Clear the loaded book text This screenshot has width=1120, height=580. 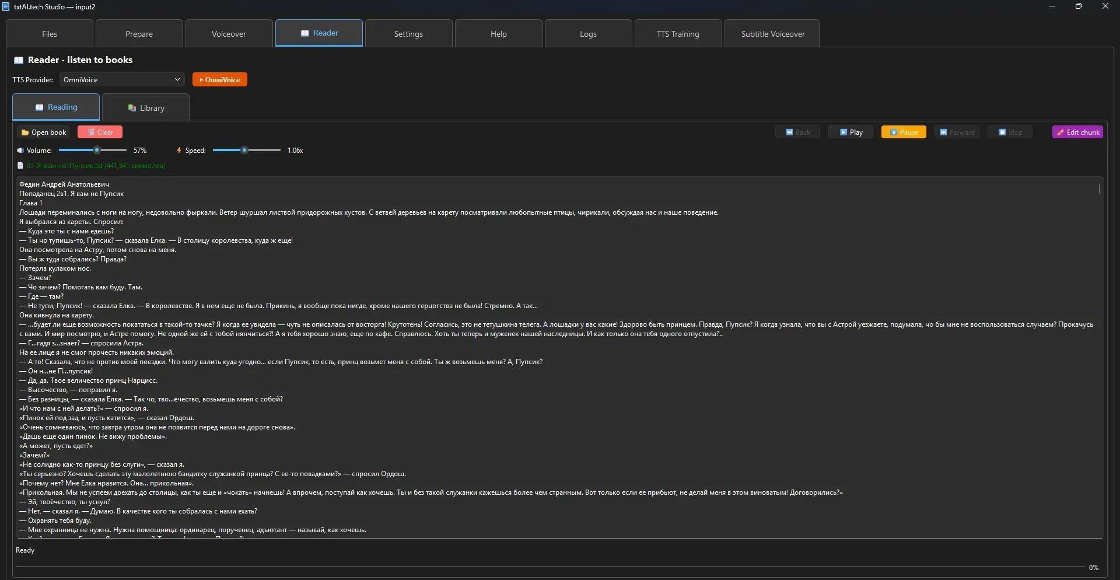tap(100, 132)
